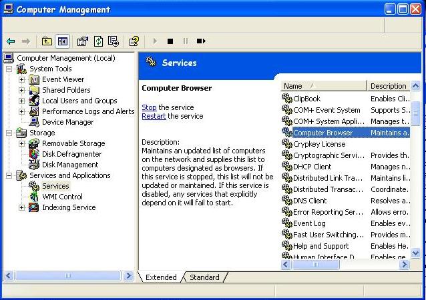Viewport: 426px width, 300px height.
Task: Select the Local Users and Groups icon
Action: click(34, 101)
